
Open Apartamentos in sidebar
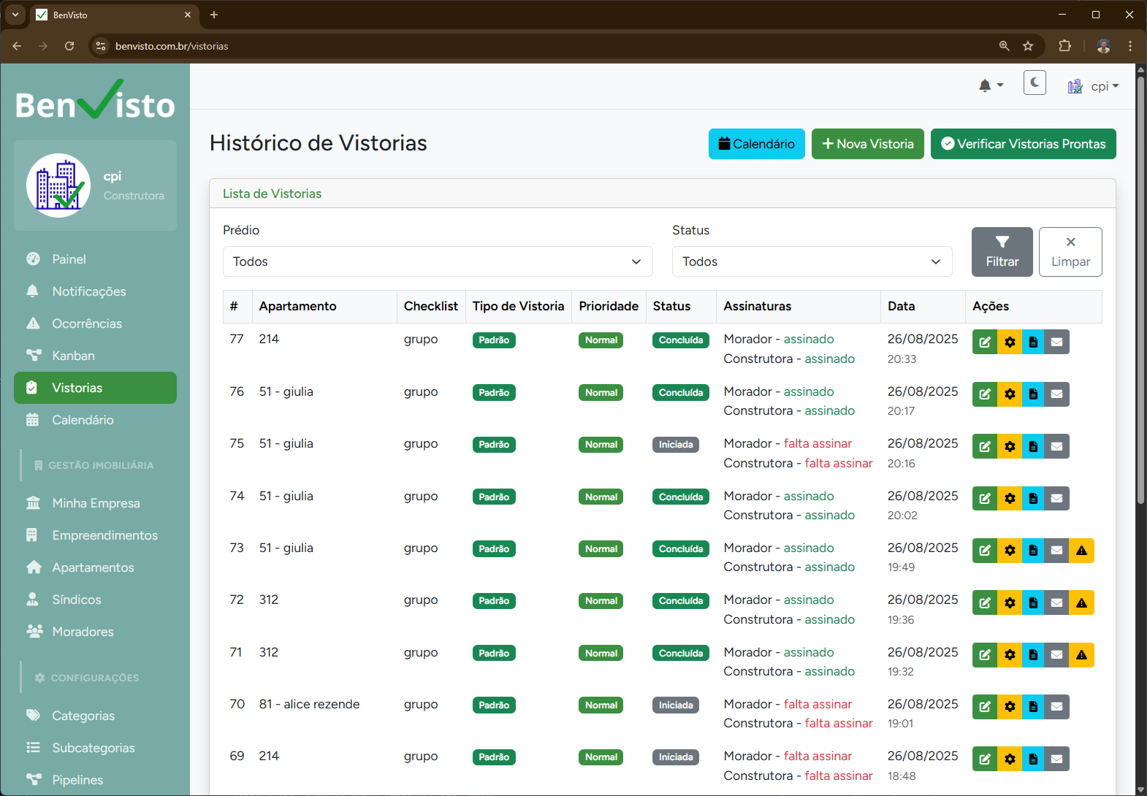(x=95, y=567)
